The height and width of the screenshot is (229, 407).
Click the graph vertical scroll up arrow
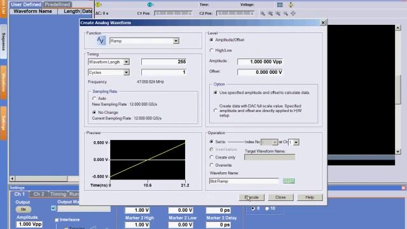pos(398,27)
